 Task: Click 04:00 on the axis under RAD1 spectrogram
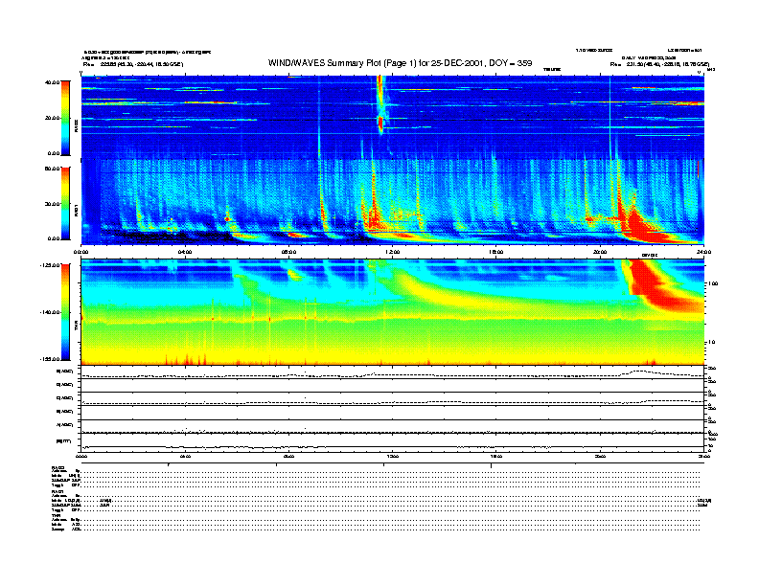coord(185,252)
